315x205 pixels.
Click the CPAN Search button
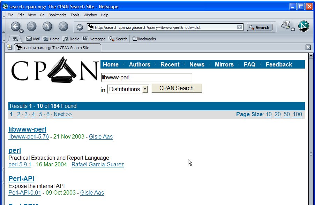(x=177, y=88)
